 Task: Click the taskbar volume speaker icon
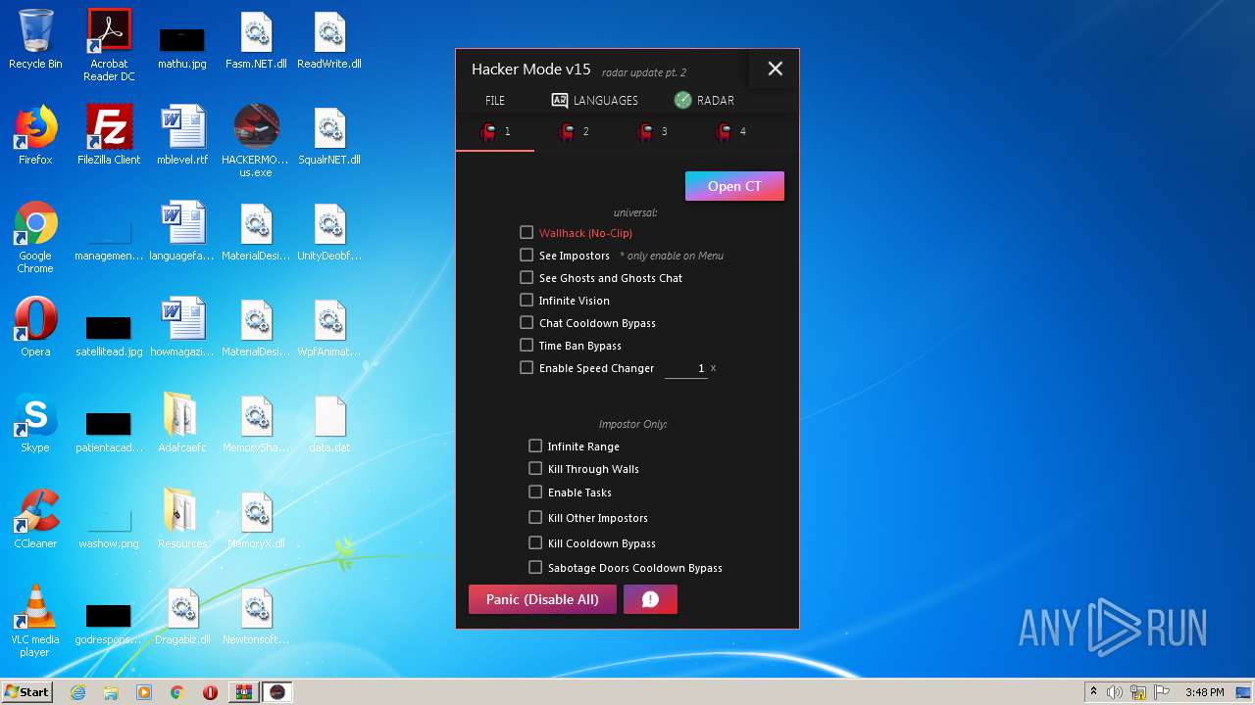(1115, 692)
